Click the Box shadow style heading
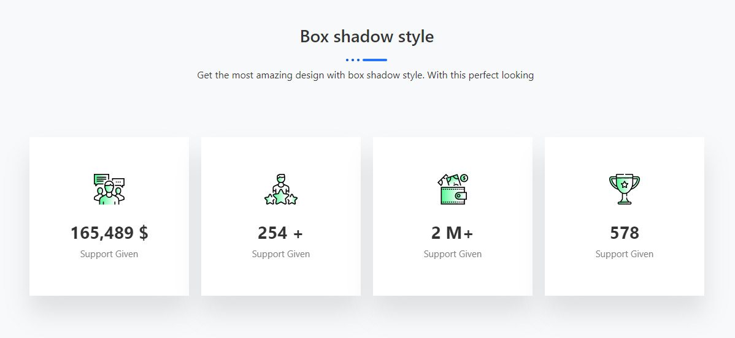Viewport: 735px width, 338px height. 367,37
